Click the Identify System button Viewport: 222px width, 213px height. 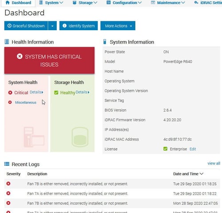click(x=79, y=26)
